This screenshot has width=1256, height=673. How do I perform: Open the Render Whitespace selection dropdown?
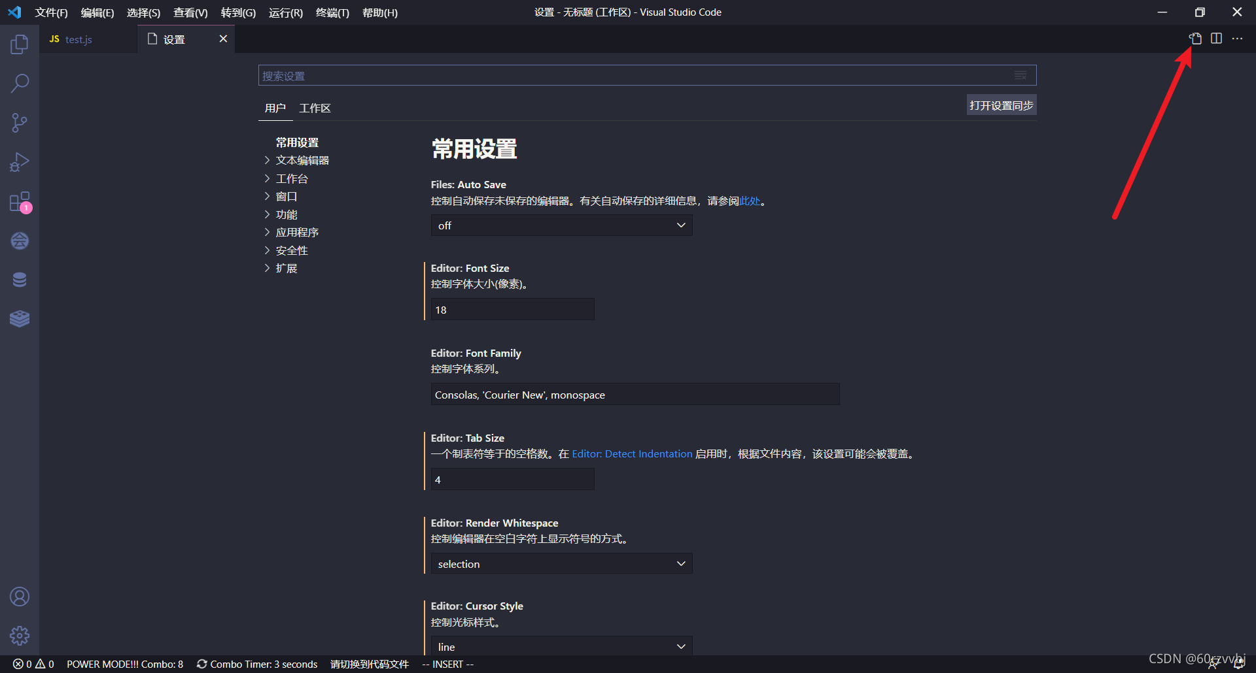(x=561, y=563)
